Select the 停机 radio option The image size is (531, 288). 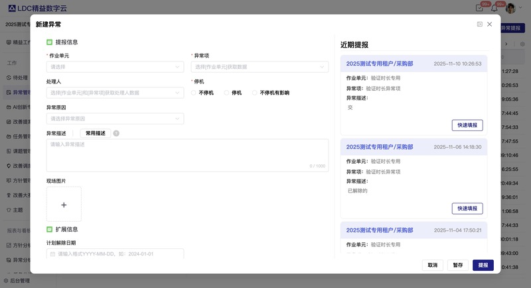(227, 93)
